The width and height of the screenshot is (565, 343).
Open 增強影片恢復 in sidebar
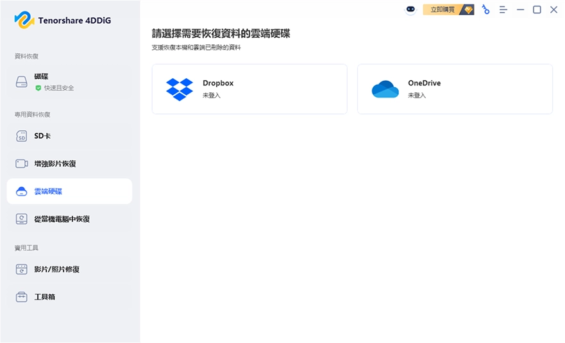69,163
